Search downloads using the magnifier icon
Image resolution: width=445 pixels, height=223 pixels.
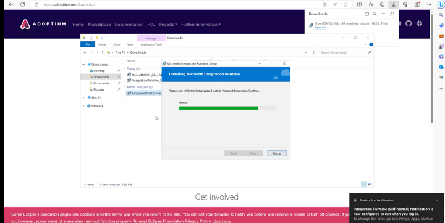click(x=375, y=14)
